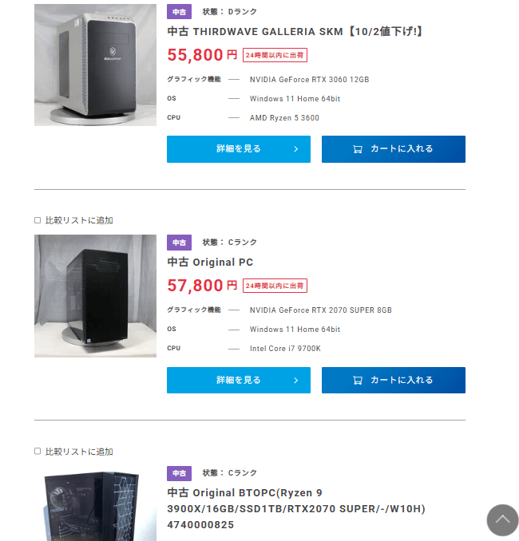Click 24時間以内に出荷 label beside 55,800円

click(x=275, y=55)
